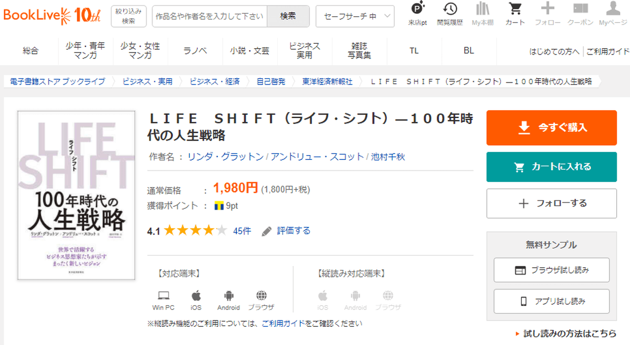Open the 来店pt points icon
Screen dimensions: 630x345
click(x=417, y=8)
